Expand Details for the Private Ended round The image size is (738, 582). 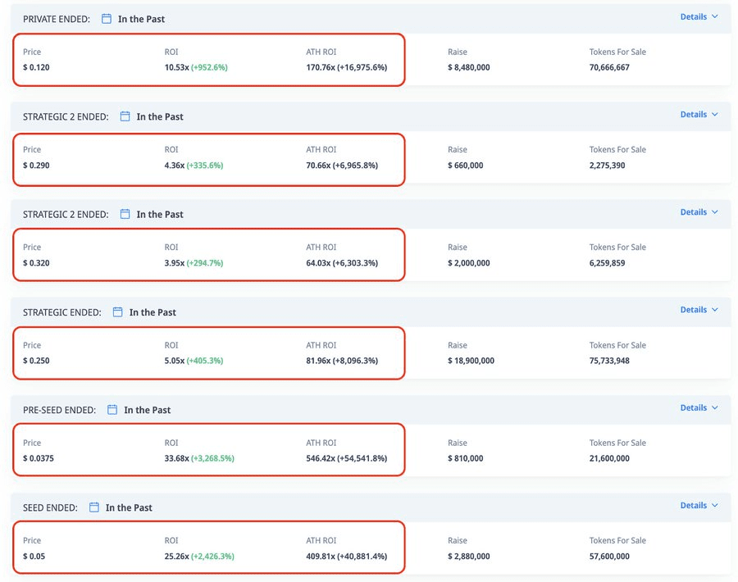[699, 16]
